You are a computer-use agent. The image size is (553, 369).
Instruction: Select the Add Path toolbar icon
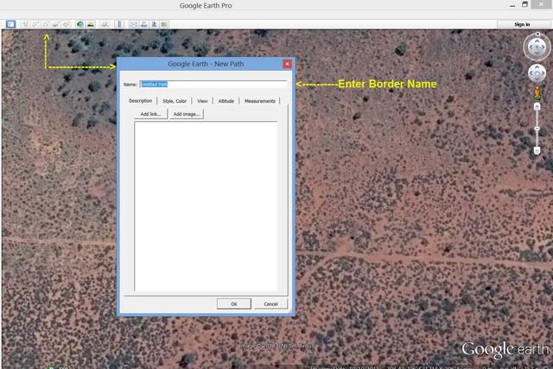pos(46,24)
